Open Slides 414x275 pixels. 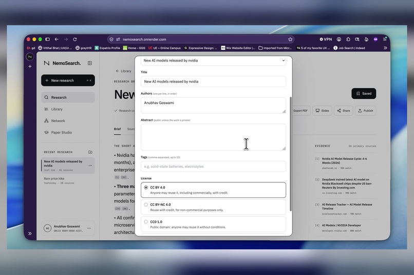[x=322, y=111]
